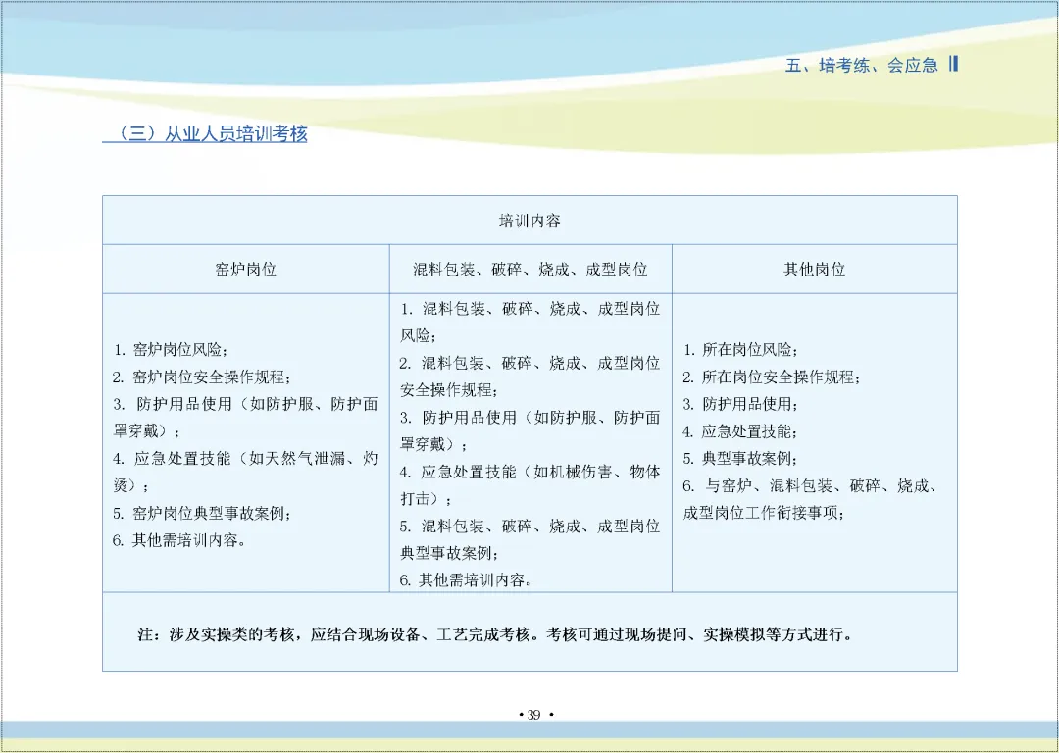
Task: Select column header 其他岗位
Action: 815,270
